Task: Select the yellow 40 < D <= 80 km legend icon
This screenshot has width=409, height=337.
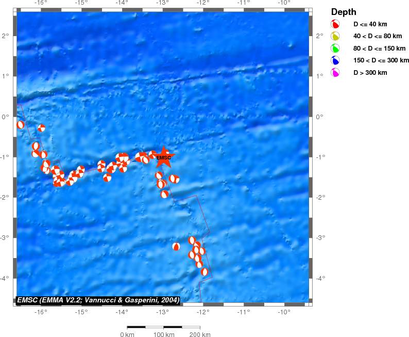Action: point(335,37)
